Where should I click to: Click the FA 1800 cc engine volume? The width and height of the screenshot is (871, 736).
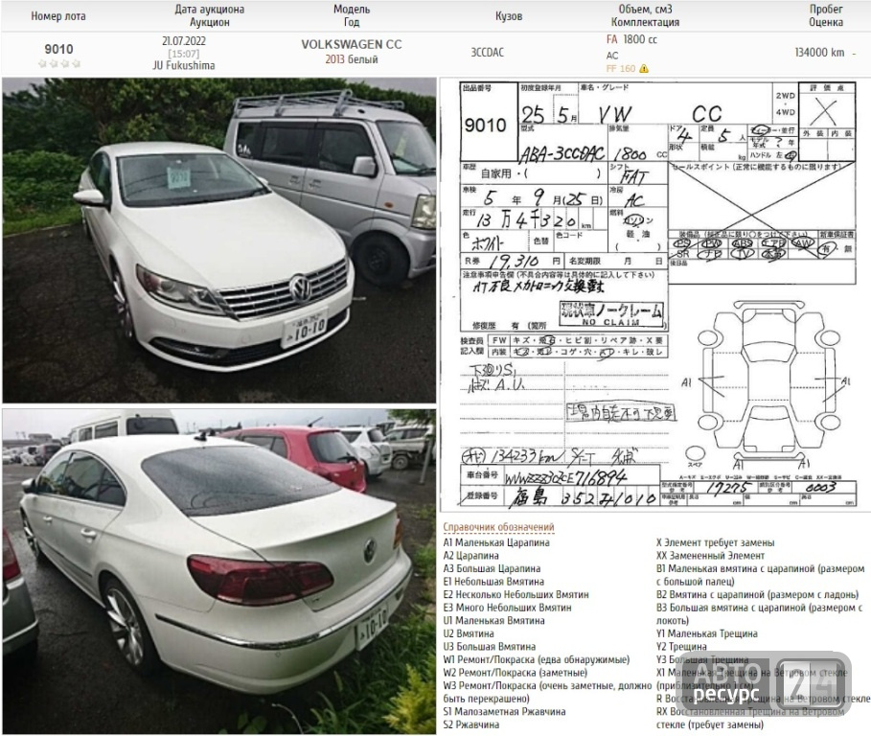(631, 39)
